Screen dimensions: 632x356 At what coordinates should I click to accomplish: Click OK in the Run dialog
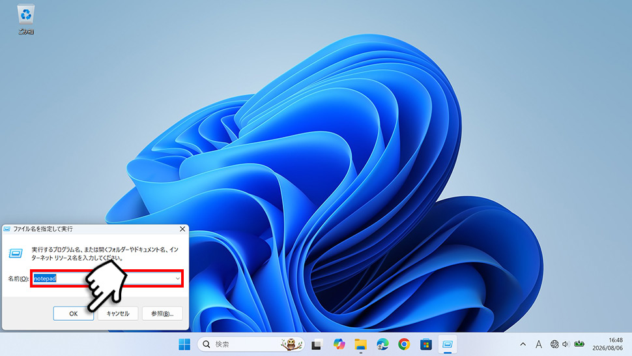point(74,314)
